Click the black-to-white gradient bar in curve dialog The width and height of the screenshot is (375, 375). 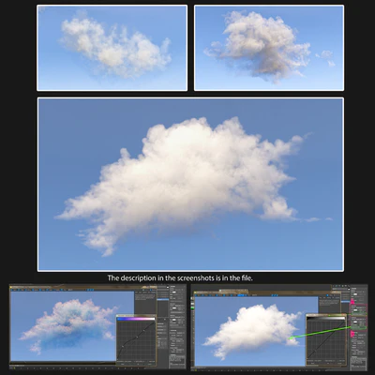(326, 318)
